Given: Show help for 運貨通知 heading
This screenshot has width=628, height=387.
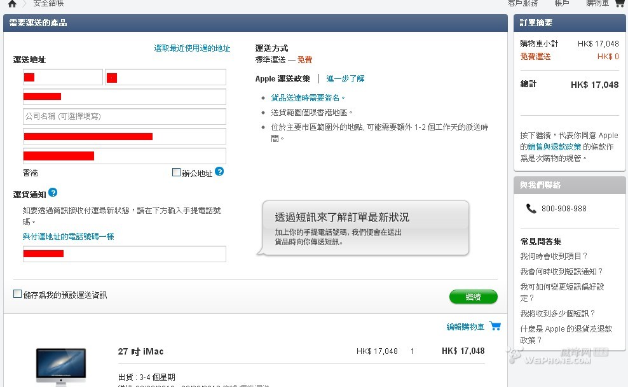Looking at the screenshot, I should point(53,193).
